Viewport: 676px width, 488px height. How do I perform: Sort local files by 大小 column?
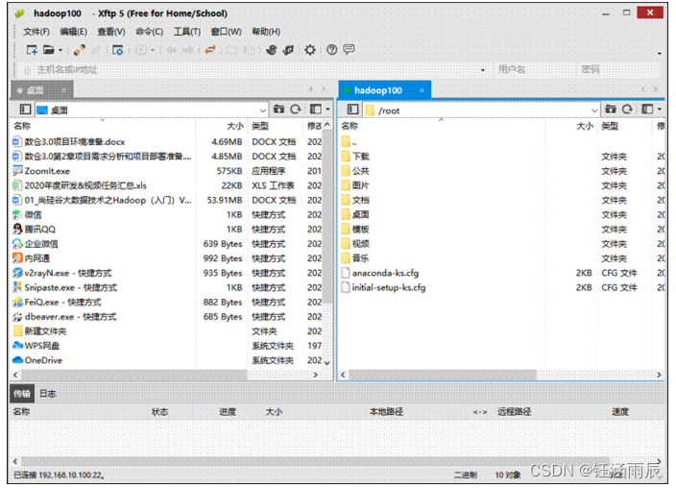pyautogui.click(x=222, y=126)
